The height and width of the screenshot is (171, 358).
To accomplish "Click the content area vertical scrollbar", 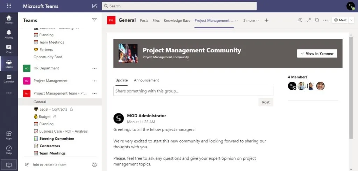I will 351,88.
